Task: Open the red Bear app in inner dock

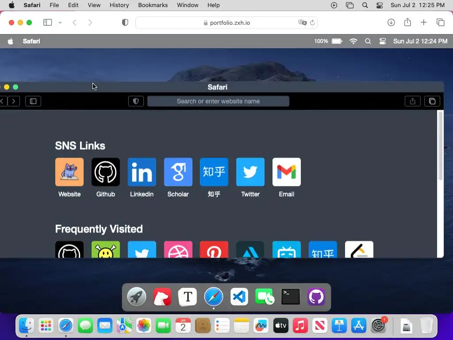Action: pos(162,297)
